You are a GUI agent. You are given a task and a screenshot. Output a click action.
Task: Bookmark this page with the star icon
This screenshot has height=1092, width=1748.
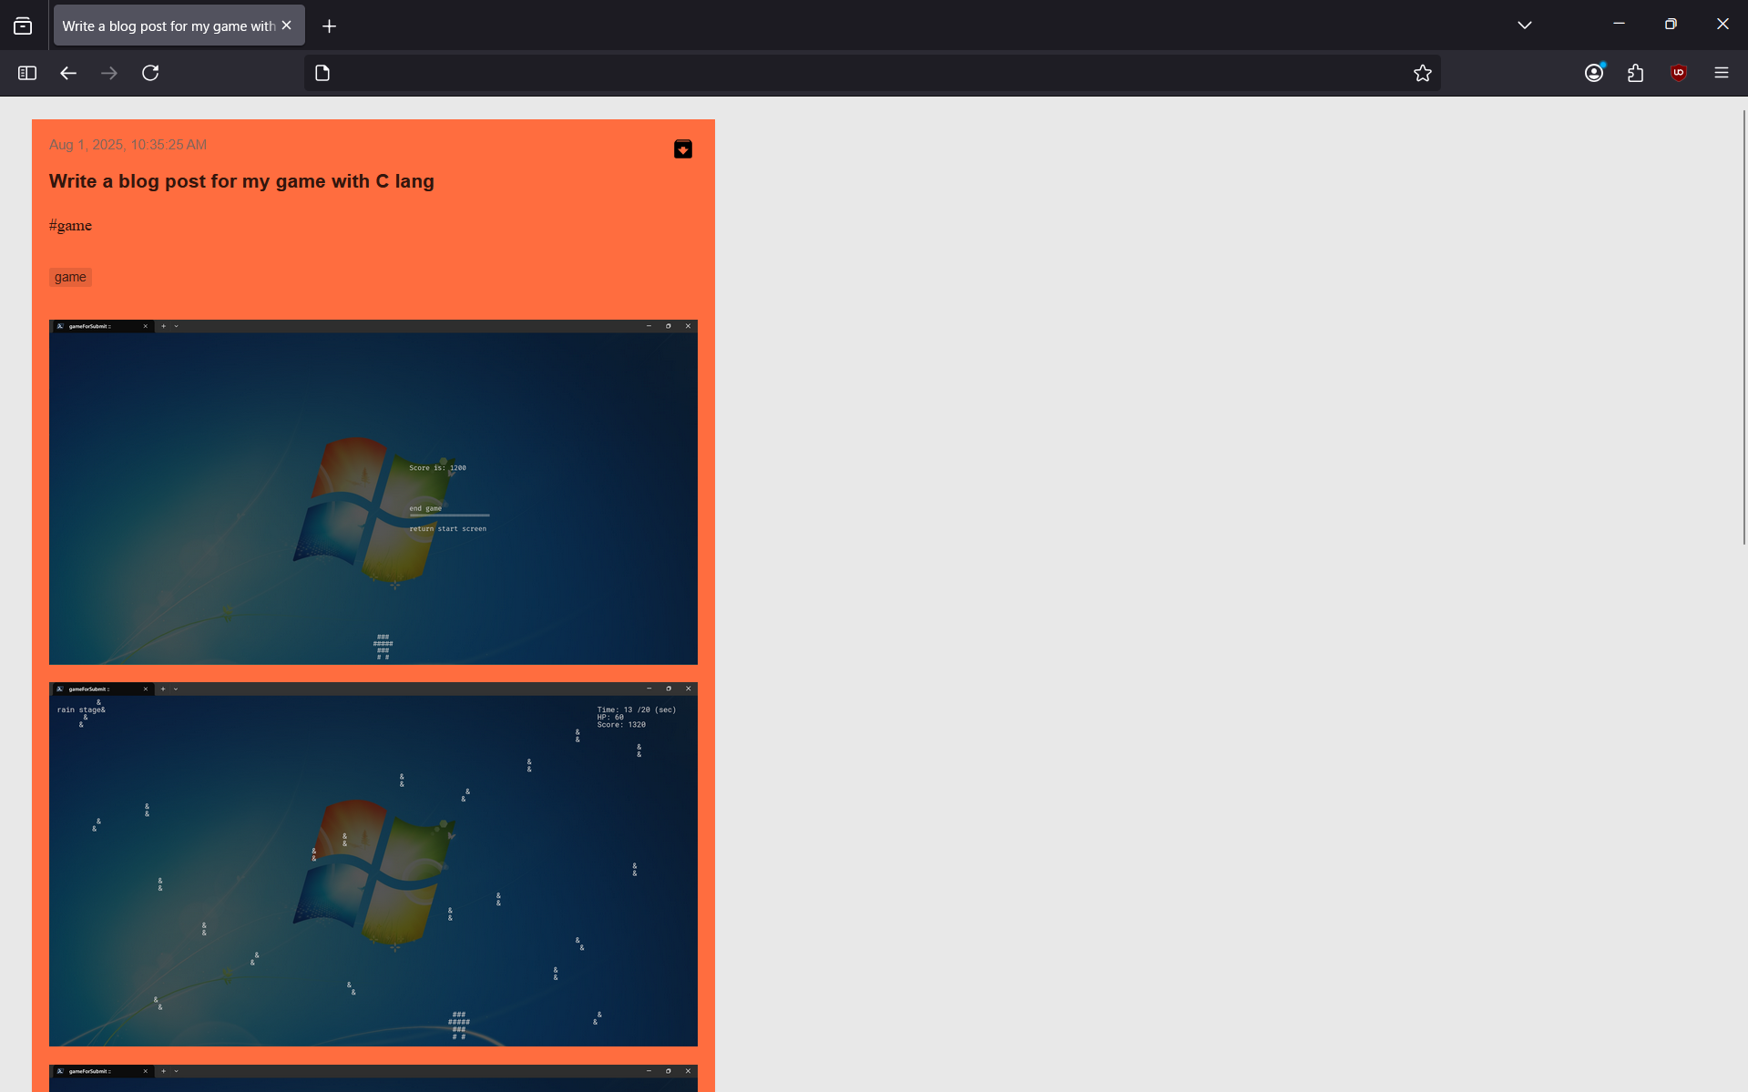(1423, 73)
